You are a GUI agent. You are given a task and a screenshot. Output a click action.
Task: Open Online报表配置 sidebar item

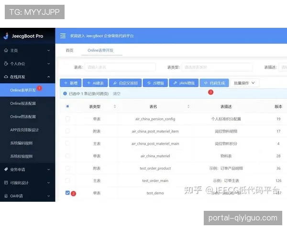(x=27, y=103)
